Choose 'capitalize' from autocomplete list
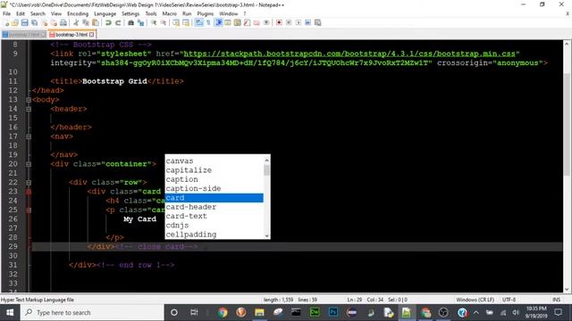 [214, 170]
